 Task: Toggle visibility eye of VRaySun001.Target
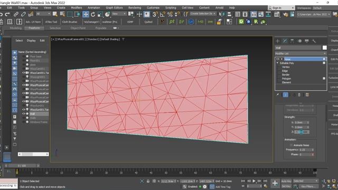tap(24, 109)
